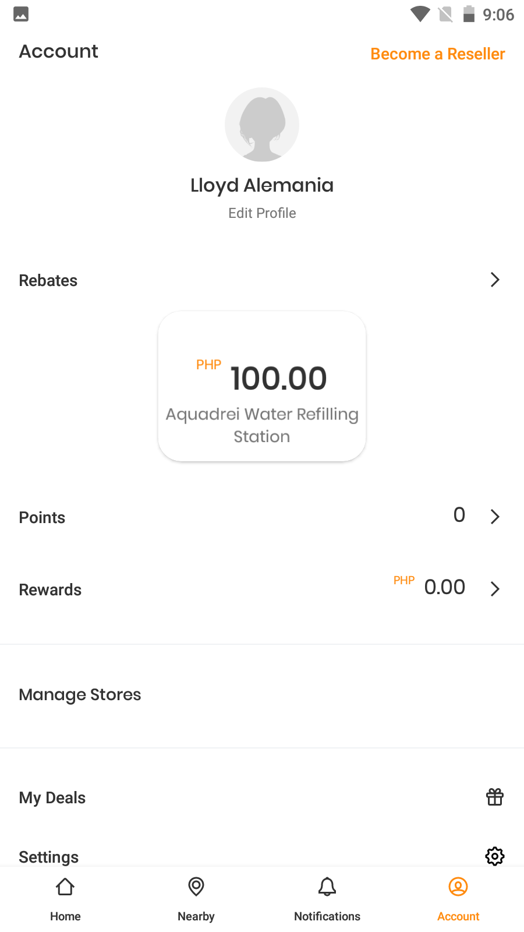Tap the gift icon beside My Deals

[495, 797]
